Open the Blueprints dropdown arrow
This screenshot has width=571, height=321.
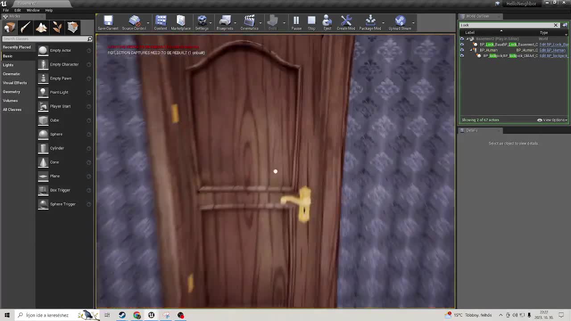[x=236, y=22]
